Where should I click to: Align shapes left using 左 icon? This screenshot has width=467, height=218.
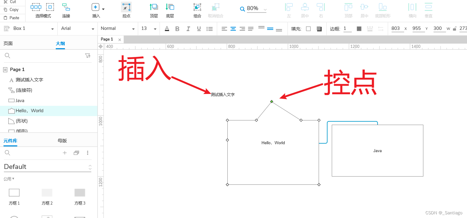pos(289,9)
